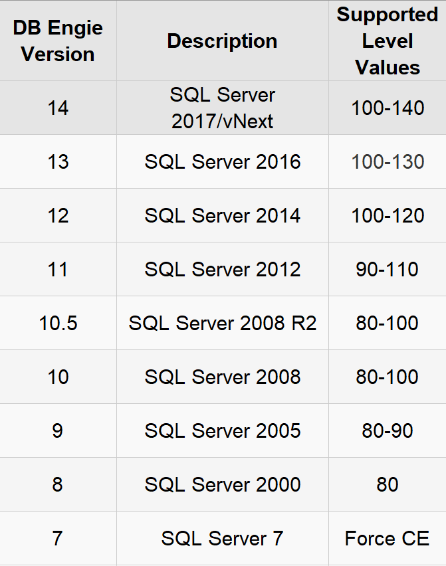Click the 'Description' column header
Image resolution: width=446 pixels, height=566 pixels.
[223, 41]
